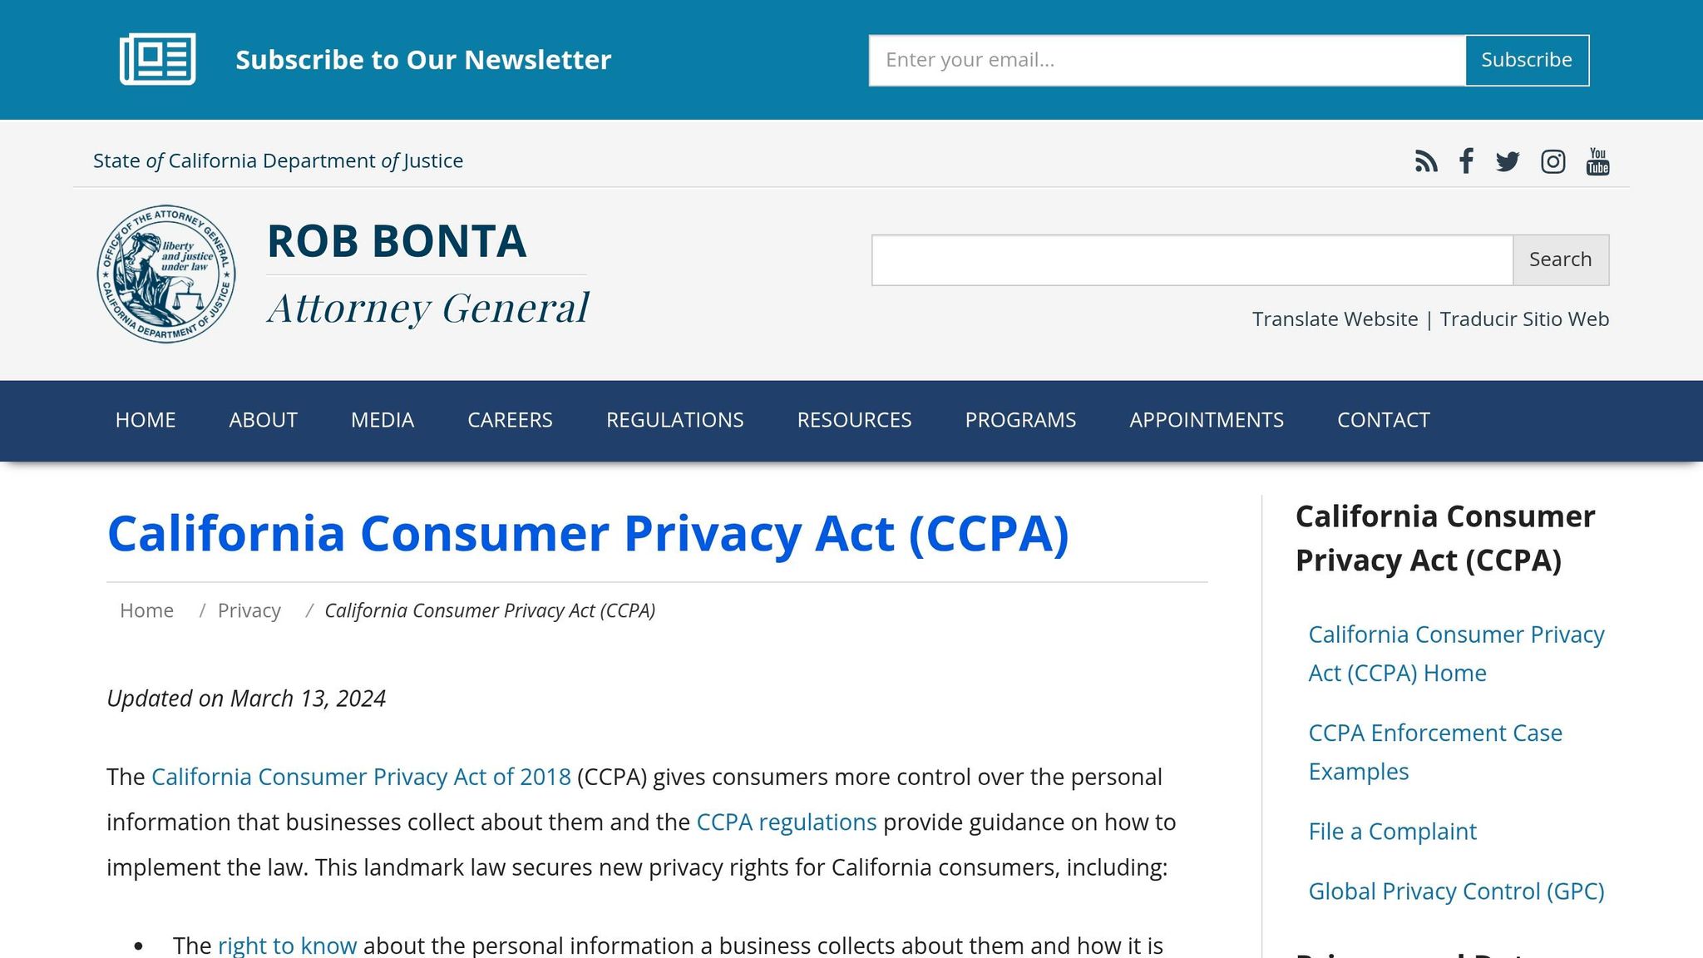Open the CAREERS navigation menu
This screenshot has height=958, width=1703.
(510, 420)
